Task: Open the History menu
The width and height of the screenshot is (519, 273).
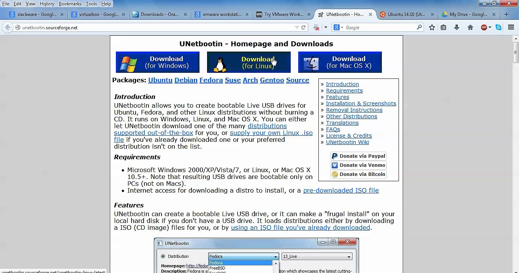Action: point(47,4)
